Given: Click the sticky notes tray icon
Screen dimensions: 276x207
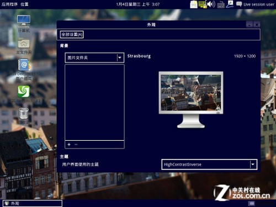Looking at the screenshot, I should [x=194, y=4].
